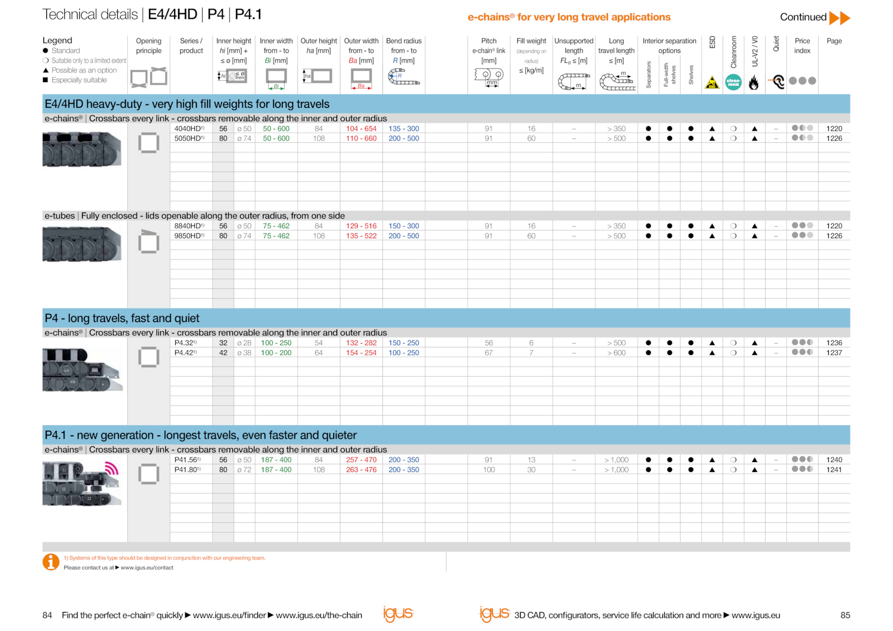Click the opening principle icon in legend header
The height and width of the screenshot is (631, 893).
click(x=149, y=77)
